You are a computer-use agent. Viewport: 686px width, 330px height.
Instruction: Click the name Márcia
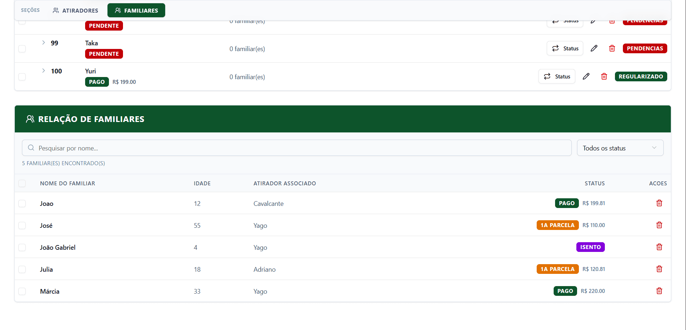click(50, 291)
